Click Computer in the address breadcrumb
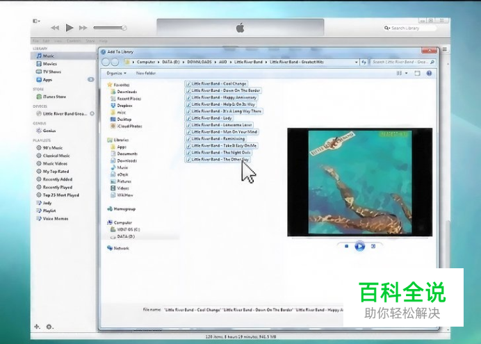This screenshot has width=481, height=344. pos(146,62)
